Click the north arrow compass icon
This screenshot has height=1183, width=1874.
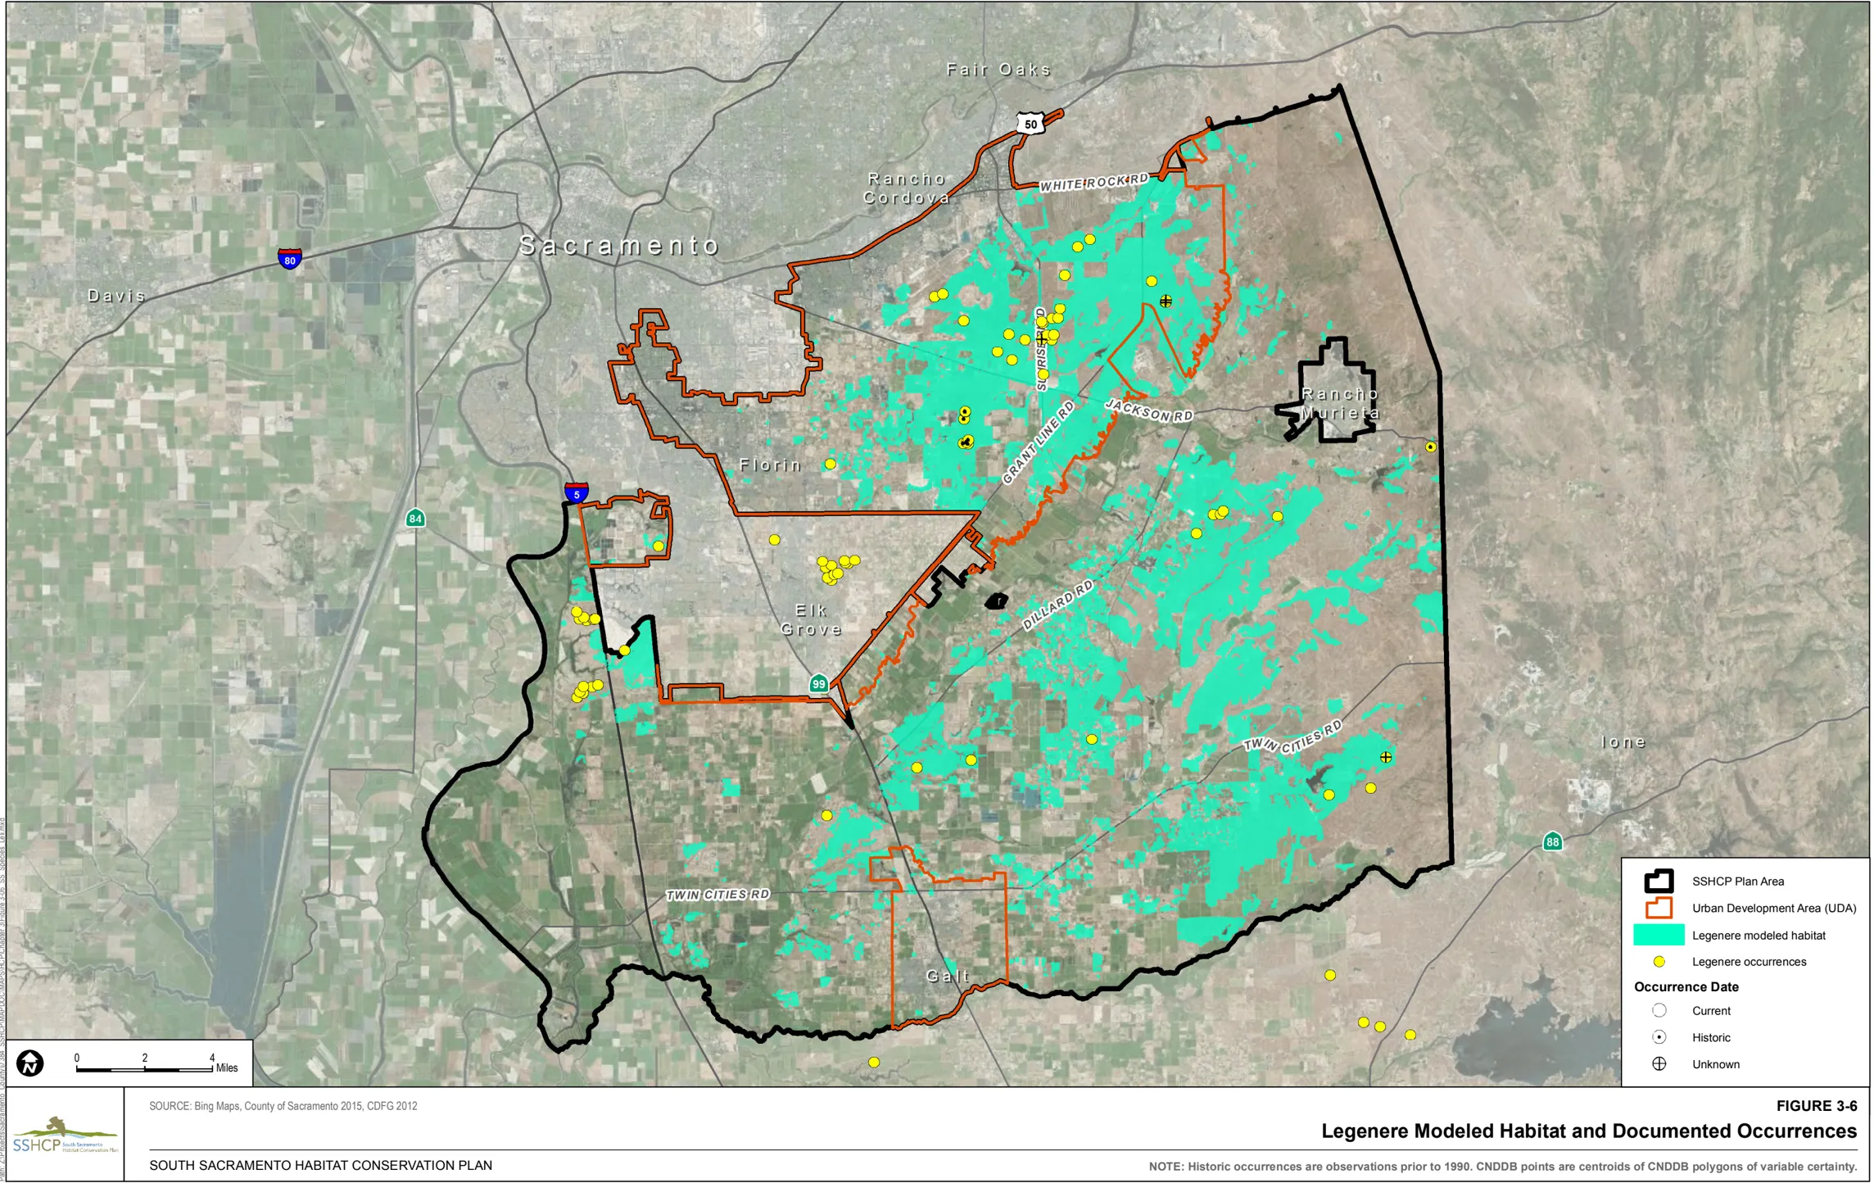click(30, 1063)
